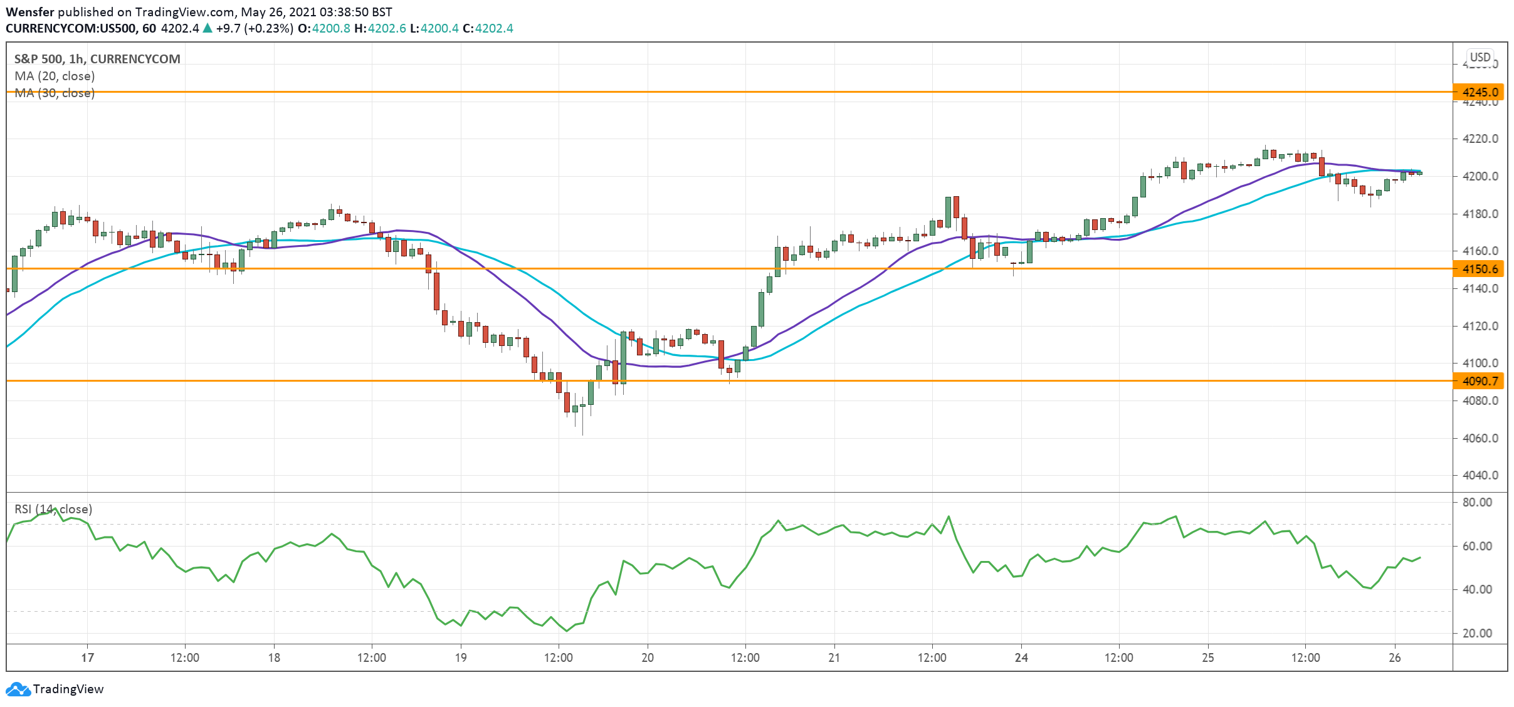The width and height of the screenshot is (1514, 707).
Task: Click the 4200.0 label on price scale
Action: [1480, 176]
